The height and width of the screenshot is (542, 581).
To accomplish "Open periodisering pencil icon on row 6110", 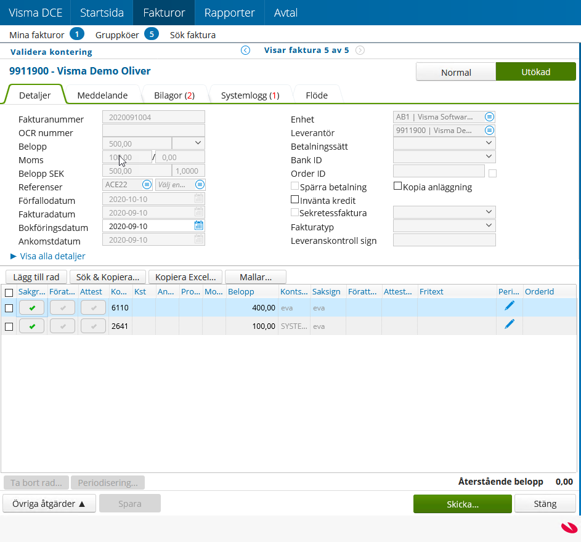I will point(509,307).
